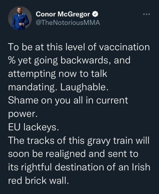Select the words 'gravy train'
Viewport: 159px width, 194px height.
point(110,141)
